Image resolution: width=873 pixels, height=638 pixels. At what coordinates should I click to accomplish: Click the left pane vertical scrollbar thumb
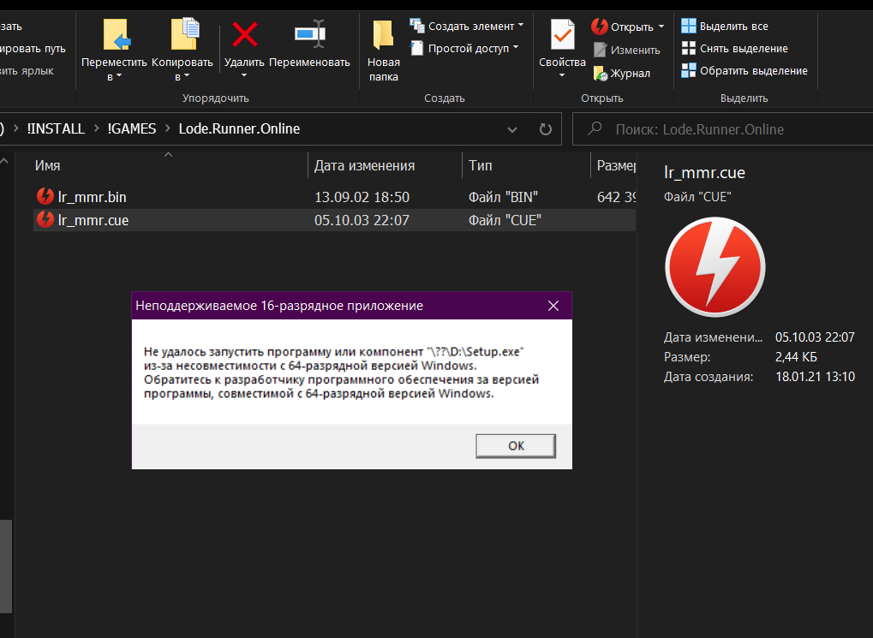tap(5, 566)
